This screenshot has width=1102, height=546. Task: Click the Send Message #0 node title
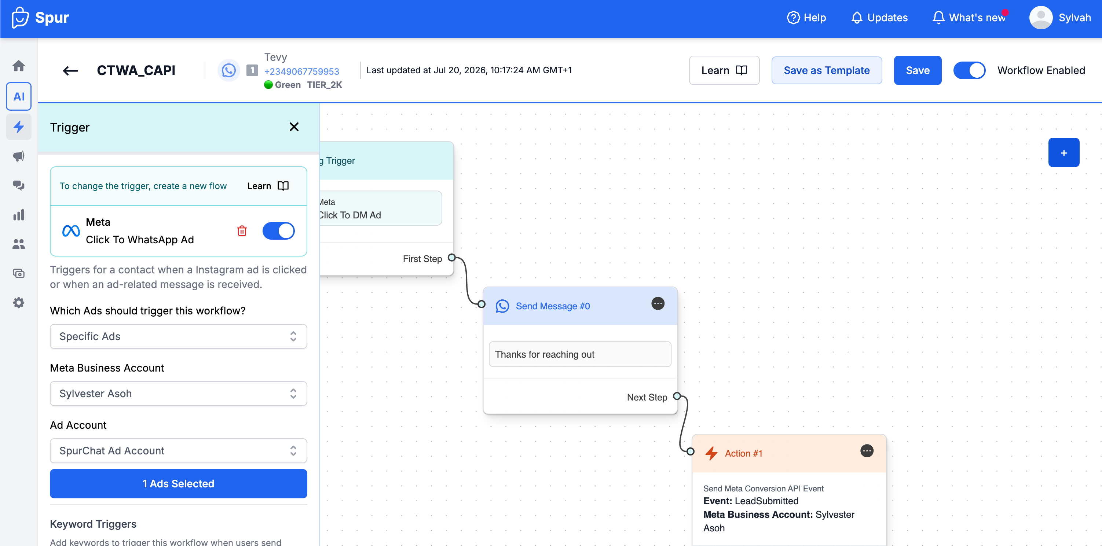(553, 306)
